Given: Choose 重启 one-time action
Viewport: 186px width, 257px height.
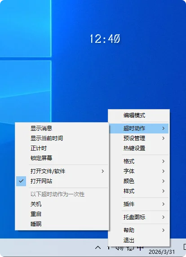Looking at the screenshot, I should [x=62, y=214].
